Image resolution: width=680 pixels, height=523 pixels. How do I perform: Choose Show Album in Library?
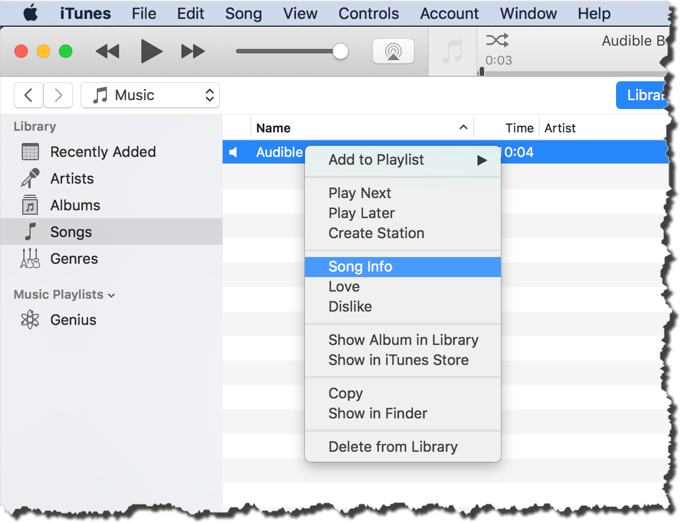[403, 340]
